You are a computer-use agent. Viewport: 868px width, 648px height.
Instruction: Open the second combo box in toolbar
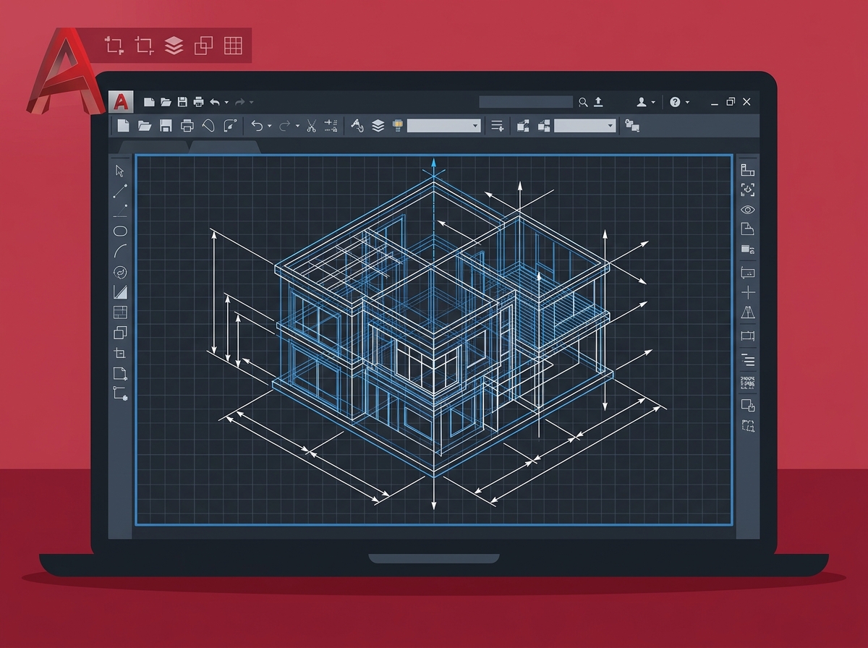tap(585, 126)
